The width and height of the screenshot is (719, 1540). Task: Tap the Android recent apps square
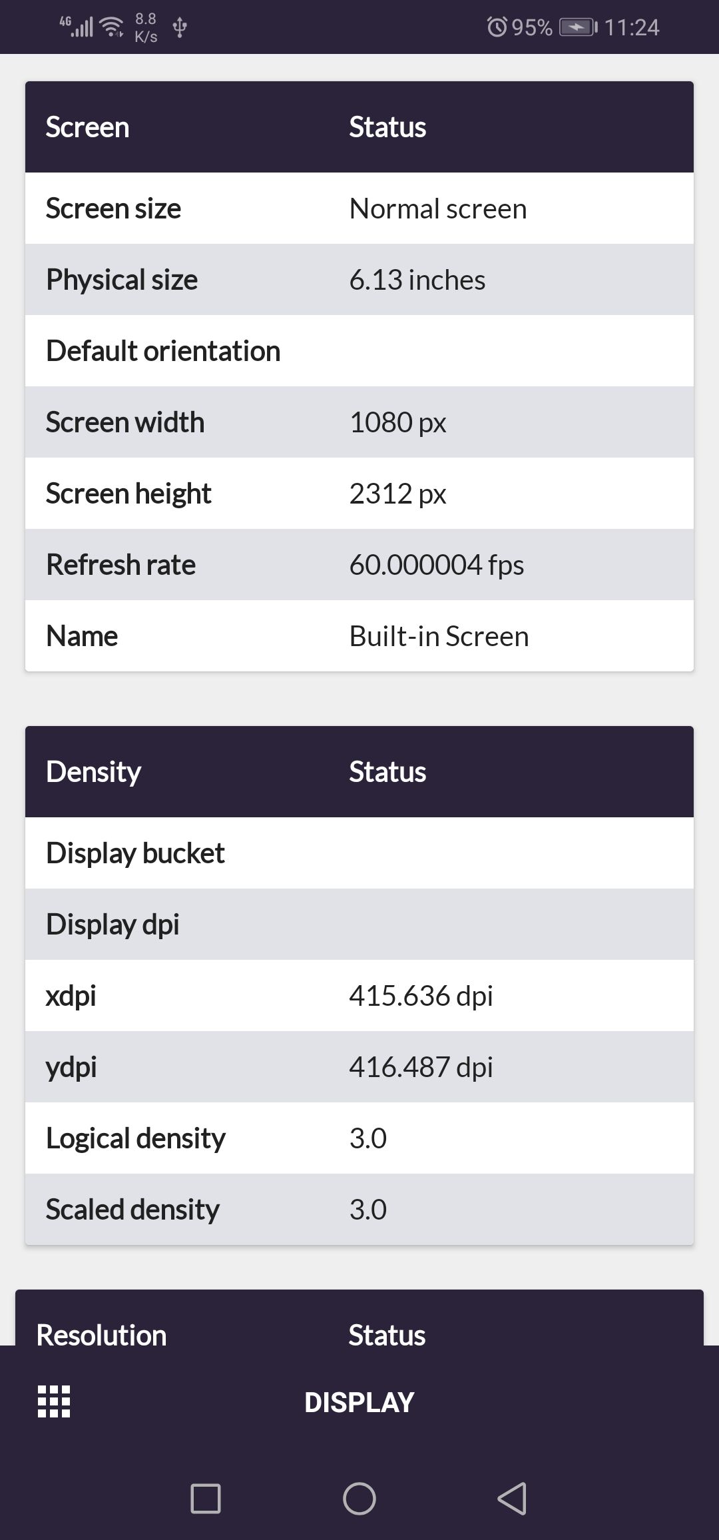click(x=206, y=1499)
